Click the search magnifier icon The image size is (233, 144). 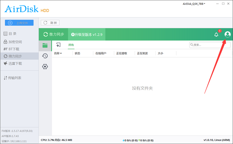[192, 45]
